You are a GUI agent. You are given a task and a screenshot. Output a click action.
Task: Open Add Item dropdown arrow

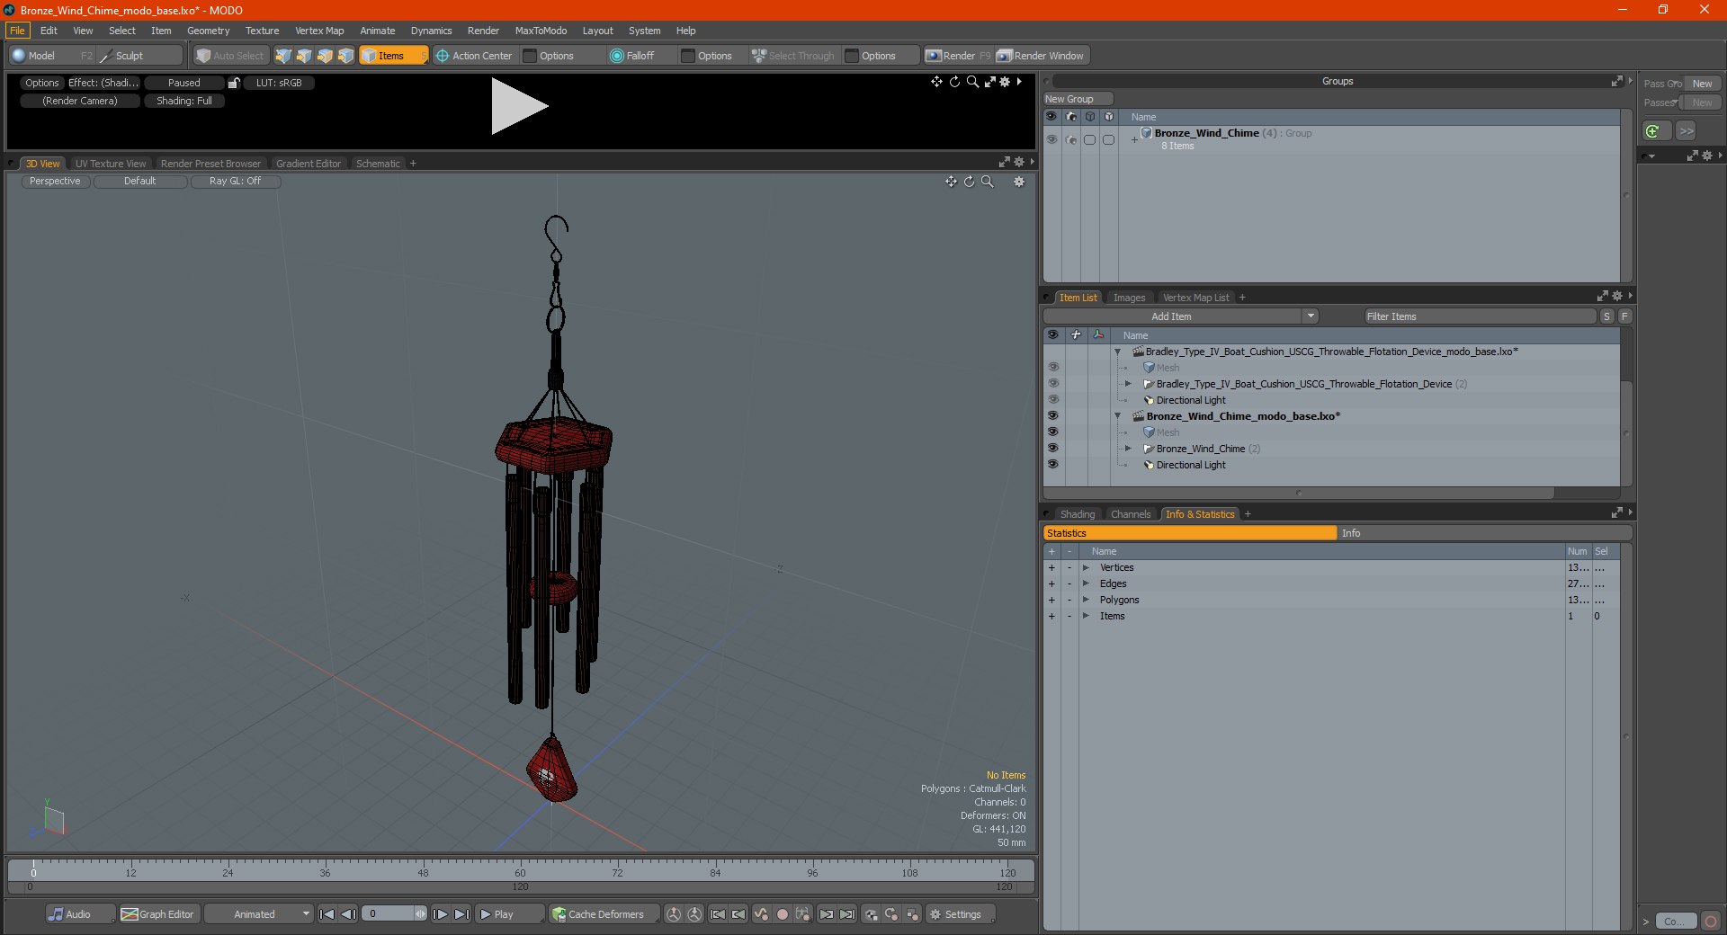(x=1311, y=316)
